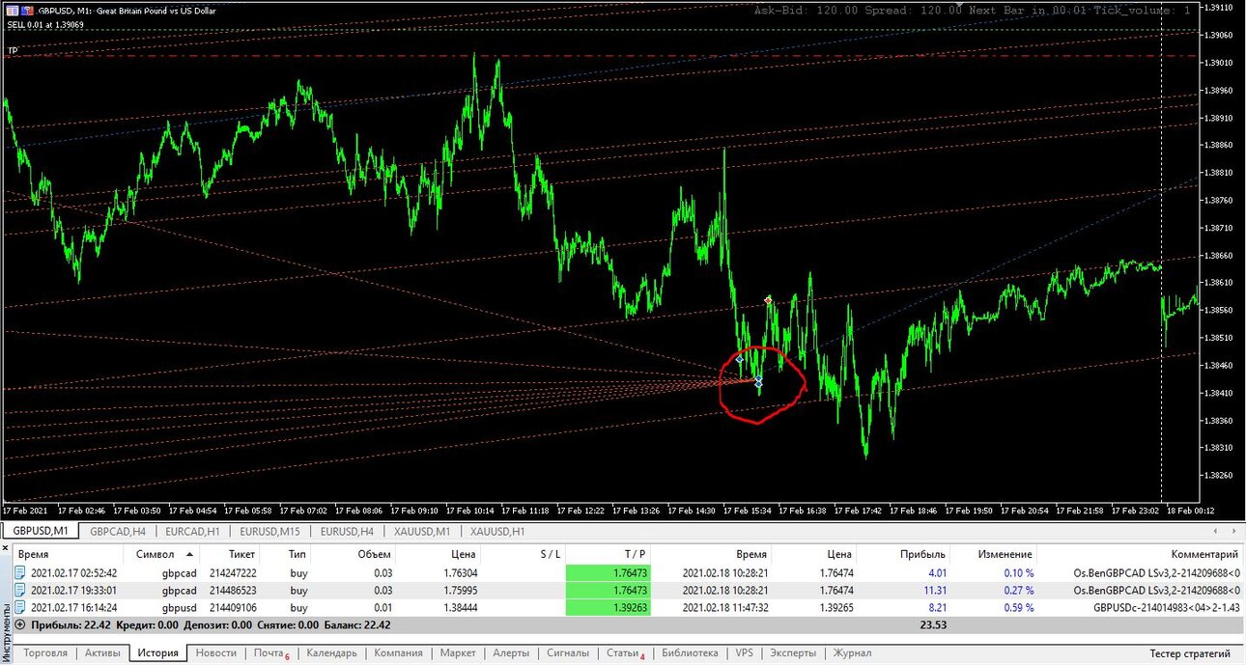1246x665 pixels.
Task: Open the Сигналы tab
Action: pos(567,653)
